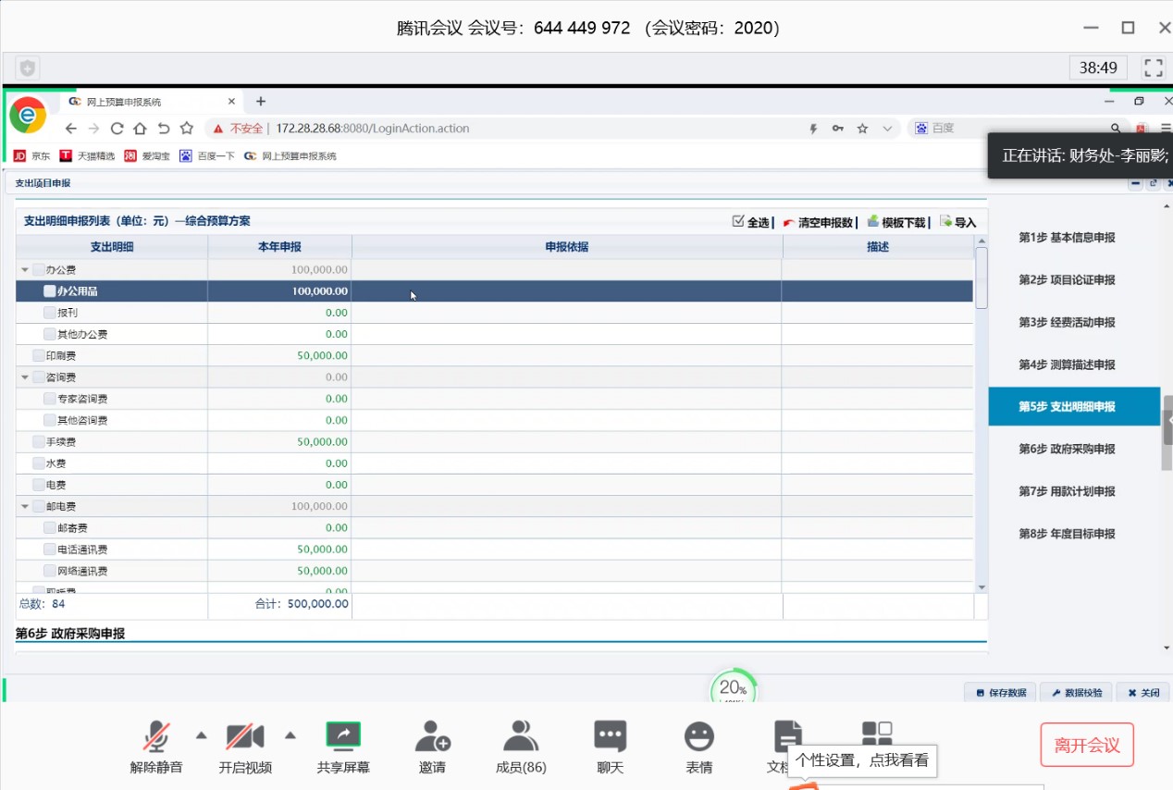Screen dimensions: 1173x790
Task: Go to 第6步 政府采购申报 step
Action: pyautogui.click(x=1067, y=450)
